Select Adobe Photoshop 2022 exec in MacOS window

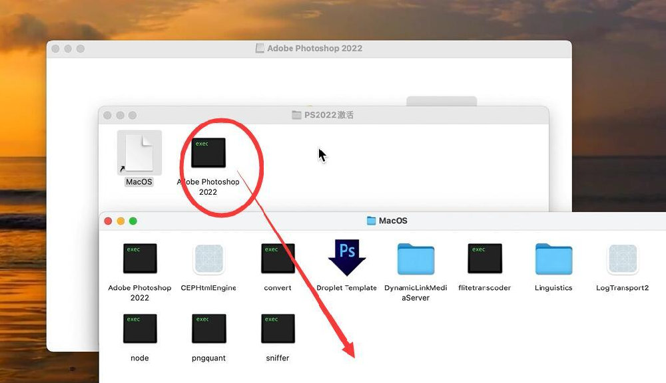[140, 258]
